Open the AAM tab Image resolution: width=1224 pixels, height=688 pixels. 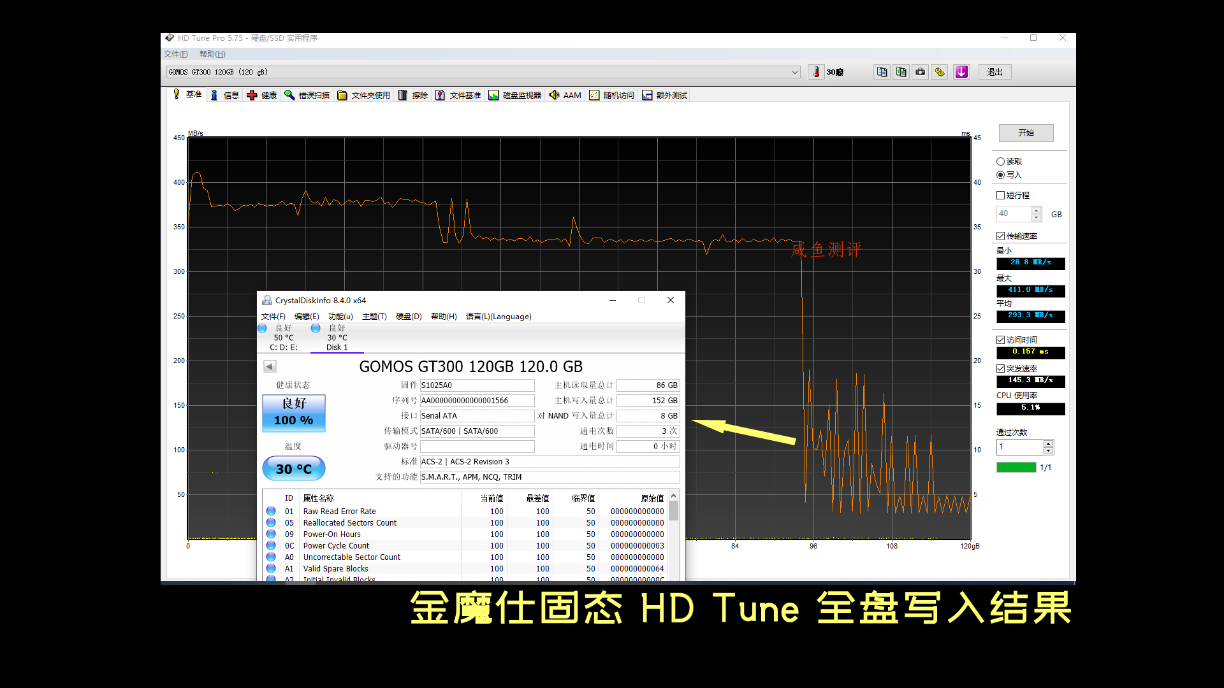pos(565,95)
